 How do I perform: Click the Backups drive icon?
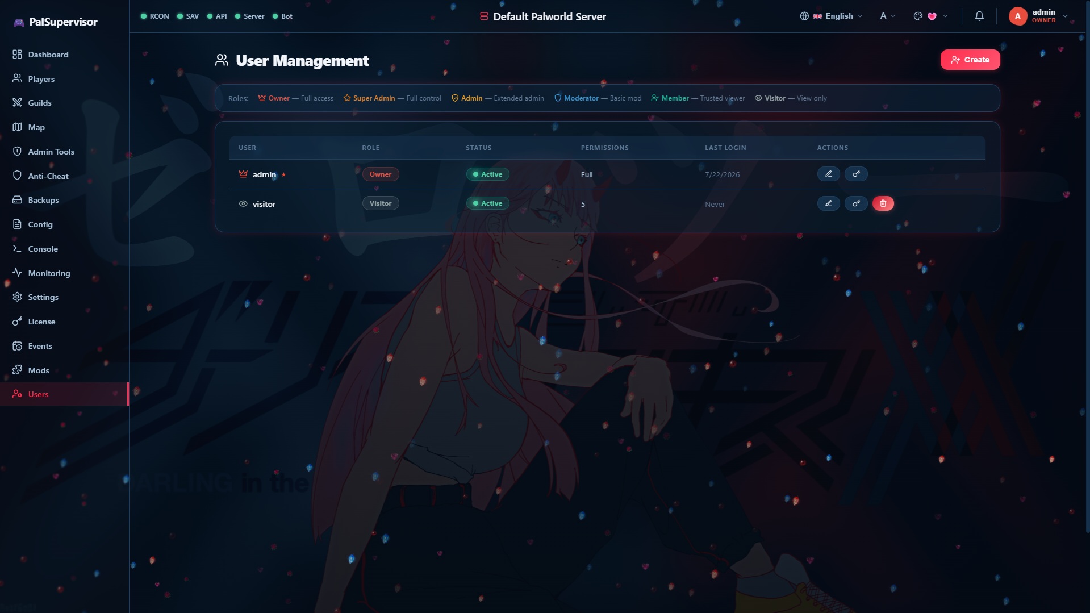17,200
